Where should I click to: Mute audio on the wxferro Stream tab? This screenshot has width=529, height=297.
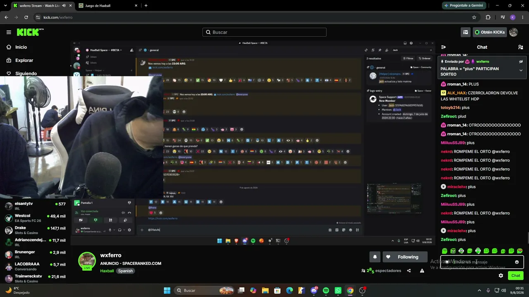pos(64,6)
